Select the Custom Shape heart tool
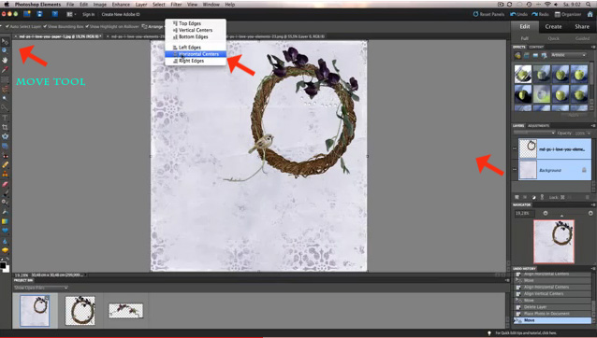The height and width of the screenshot is (338, 597). [5, 231]
